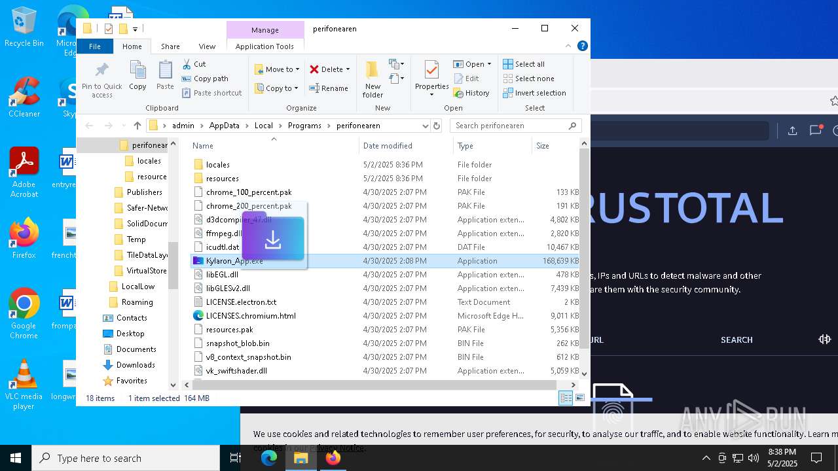Select vk_swiftshader.dll file
The height and width of the screenshot is (471, 838).
click(236, 371)
